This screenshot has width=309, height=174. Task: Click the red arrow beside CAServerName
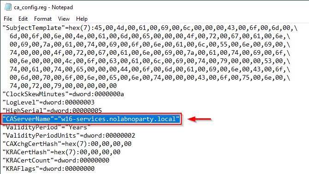click(199, 119)
